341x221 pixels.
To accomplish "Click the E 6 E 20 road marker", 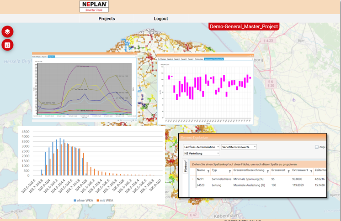I will pos(271,83).
